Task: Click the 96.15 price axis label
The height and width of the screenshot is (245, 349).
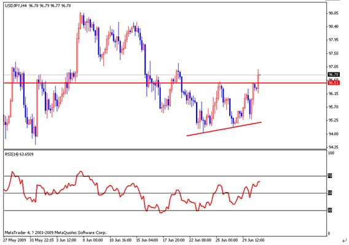Action: pyautogui.click(x=334, y=94)
